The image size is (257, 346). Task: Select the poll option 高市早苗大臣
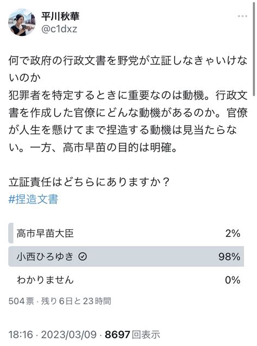coord(126,233)
